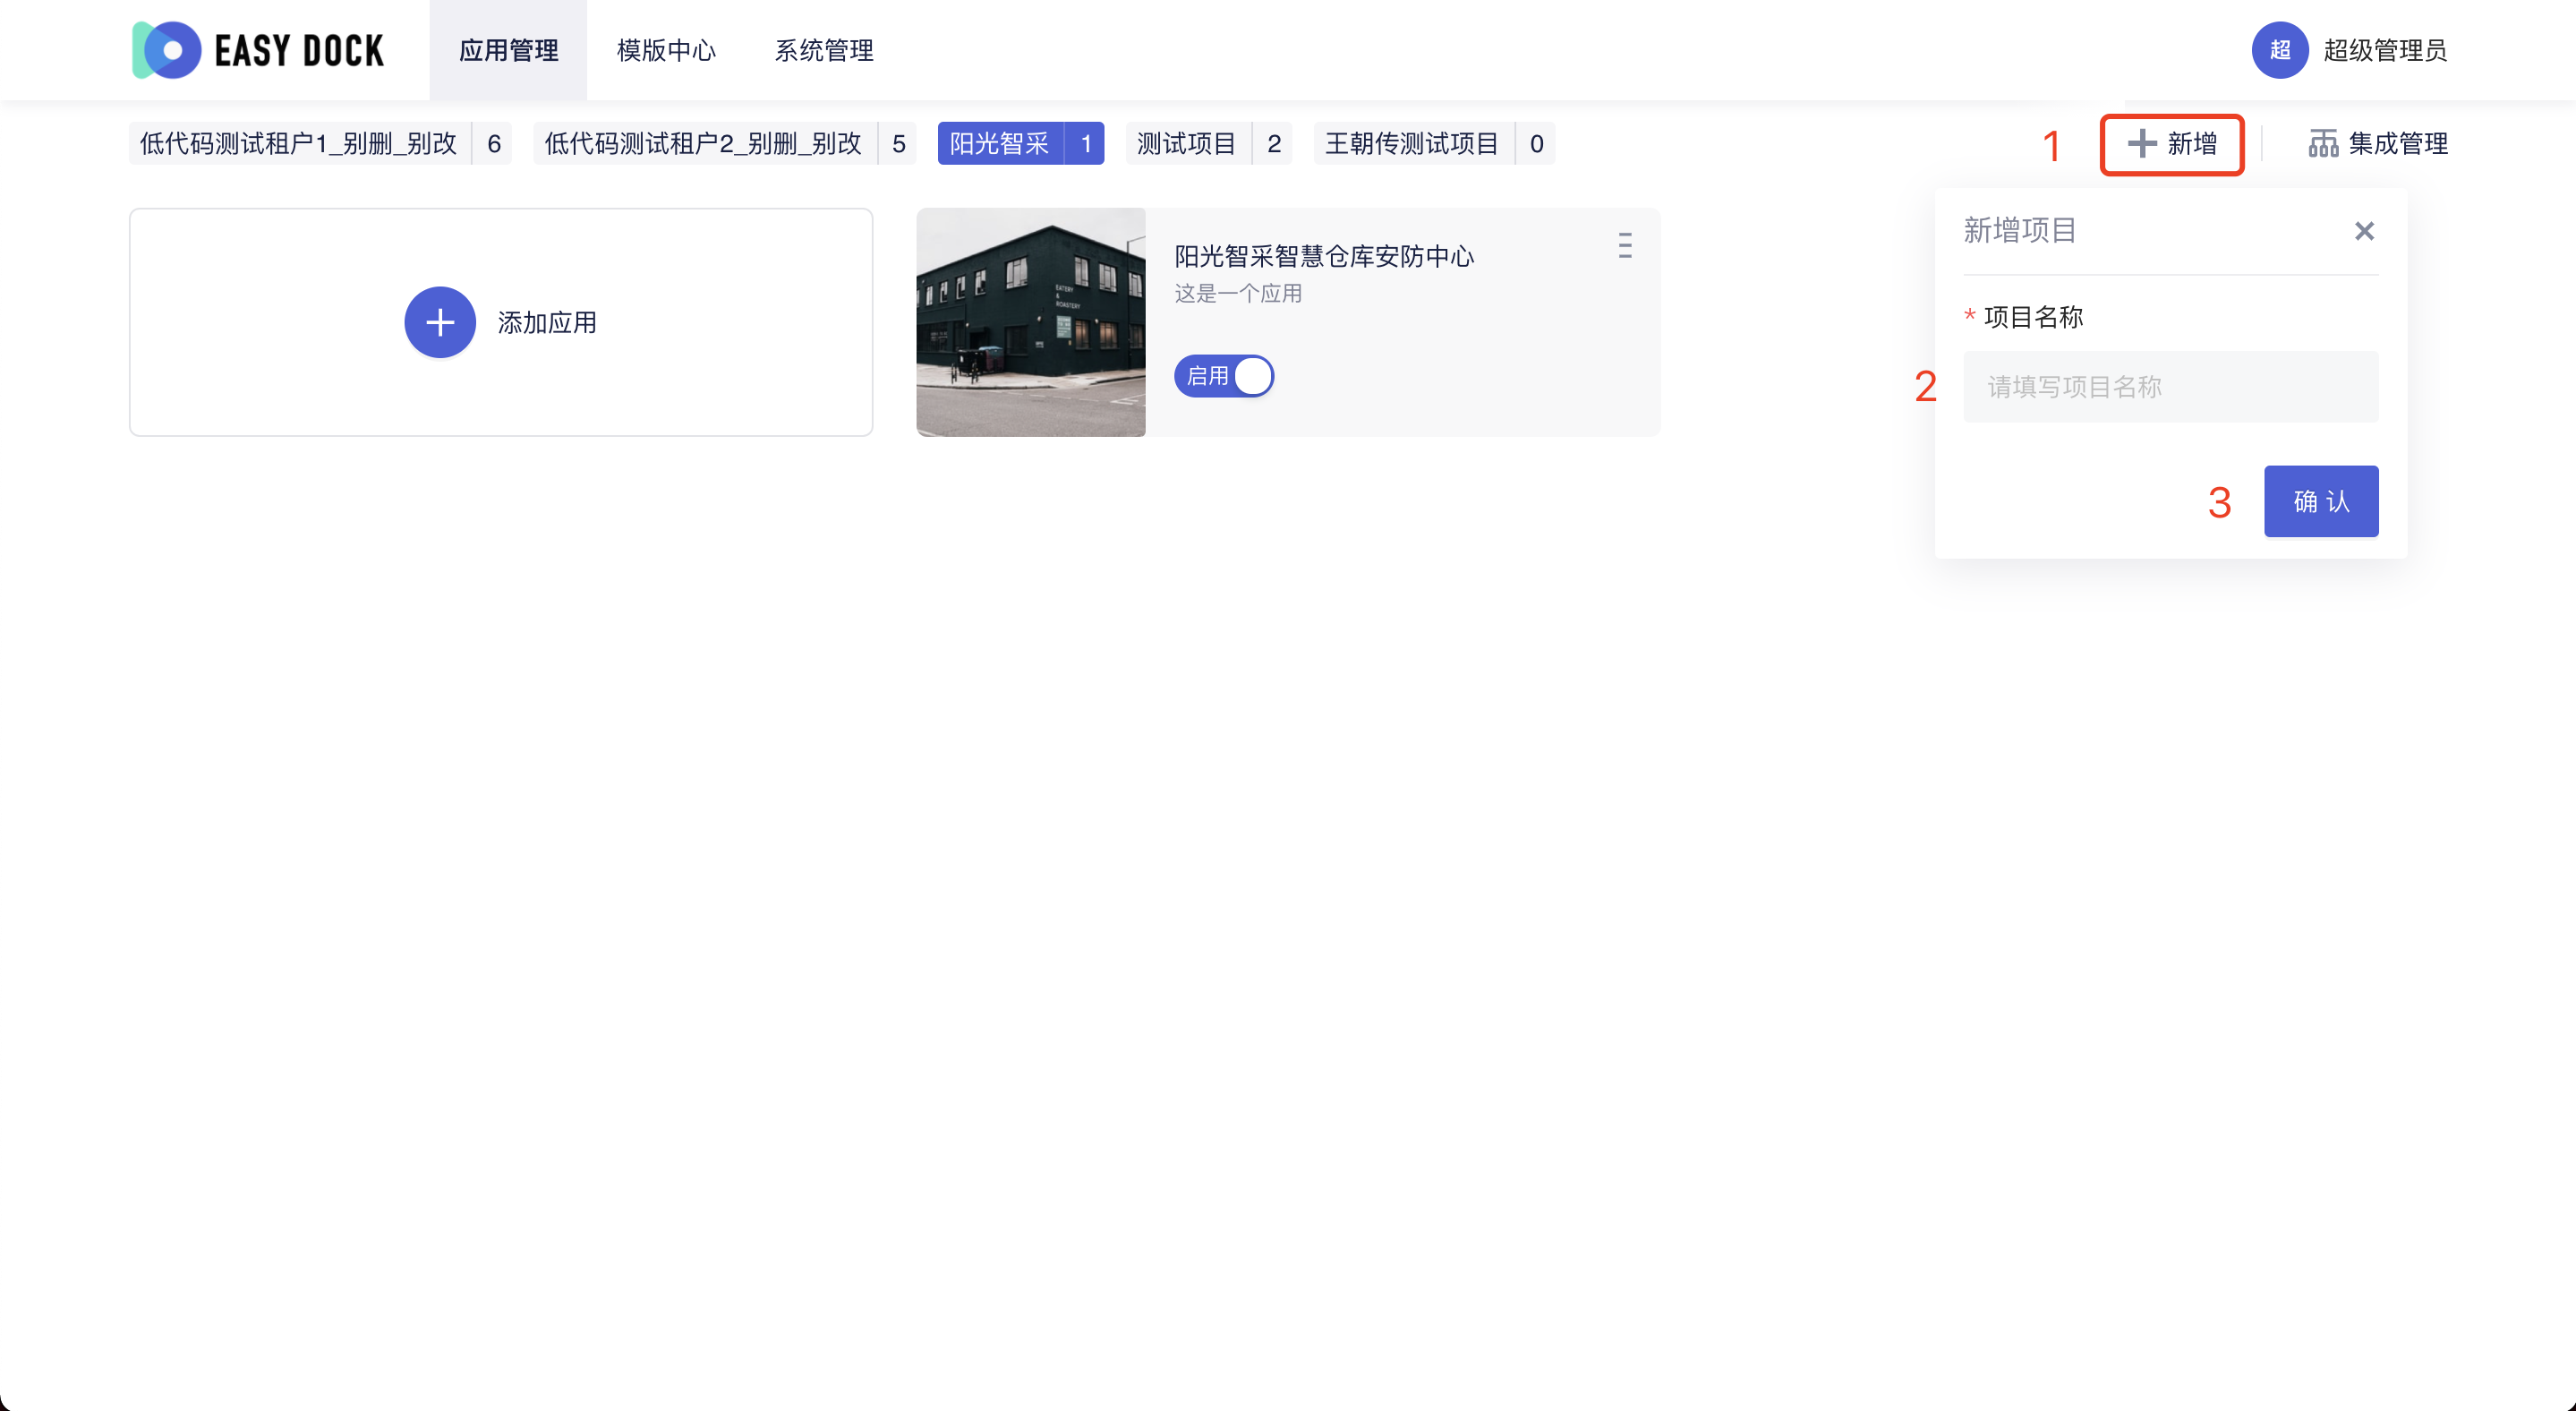Open 系统管理 menu item

point(824,50)
